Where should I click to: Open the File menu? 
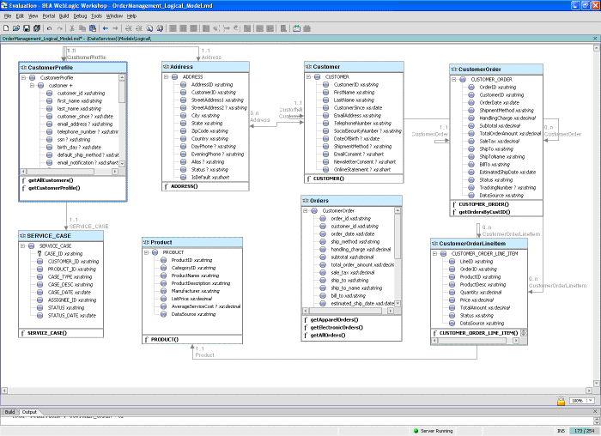pyautogui.click(x=8, y=16)
